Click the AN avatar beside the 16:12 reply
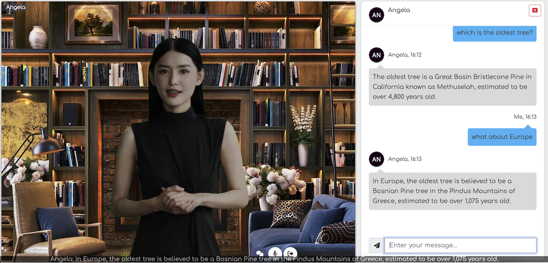The width and height of the screenshot is (548, 263). click(376, 55)
